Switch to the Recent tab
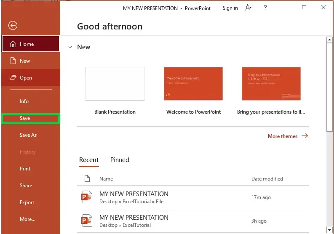This screenshot has width=334, height=234. (x=89, y=160)
